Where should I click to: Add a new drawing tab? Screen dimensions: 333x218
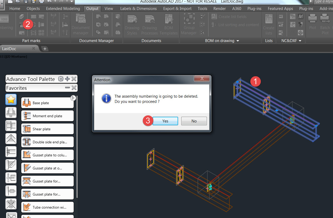click(45, 49)
